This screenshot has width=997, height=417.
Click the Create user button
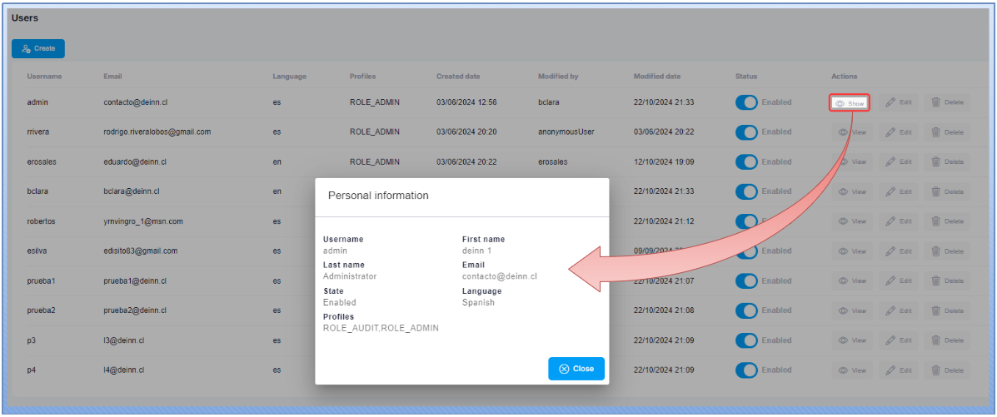38,49
